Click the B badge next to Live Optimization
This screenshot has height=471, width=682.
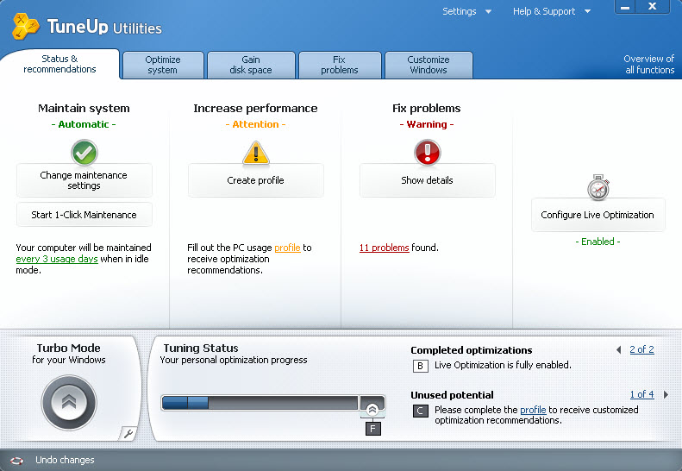coord(421,366)
